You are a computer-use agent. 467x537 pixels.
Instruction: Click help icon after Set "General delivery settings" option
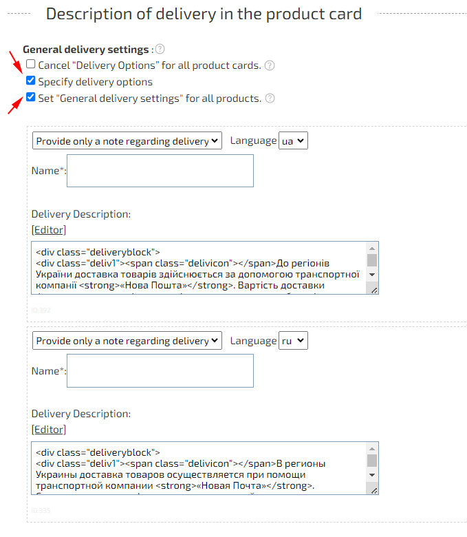coord(270,98)
